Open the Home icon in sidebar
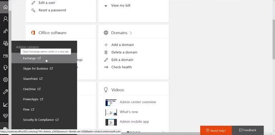This screenshot has width=275, height=135. click(x=5, y=7)
